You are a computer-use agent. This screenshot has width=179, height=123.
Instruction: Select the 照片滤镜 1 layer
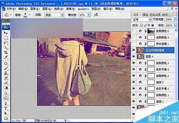[162, 44]
